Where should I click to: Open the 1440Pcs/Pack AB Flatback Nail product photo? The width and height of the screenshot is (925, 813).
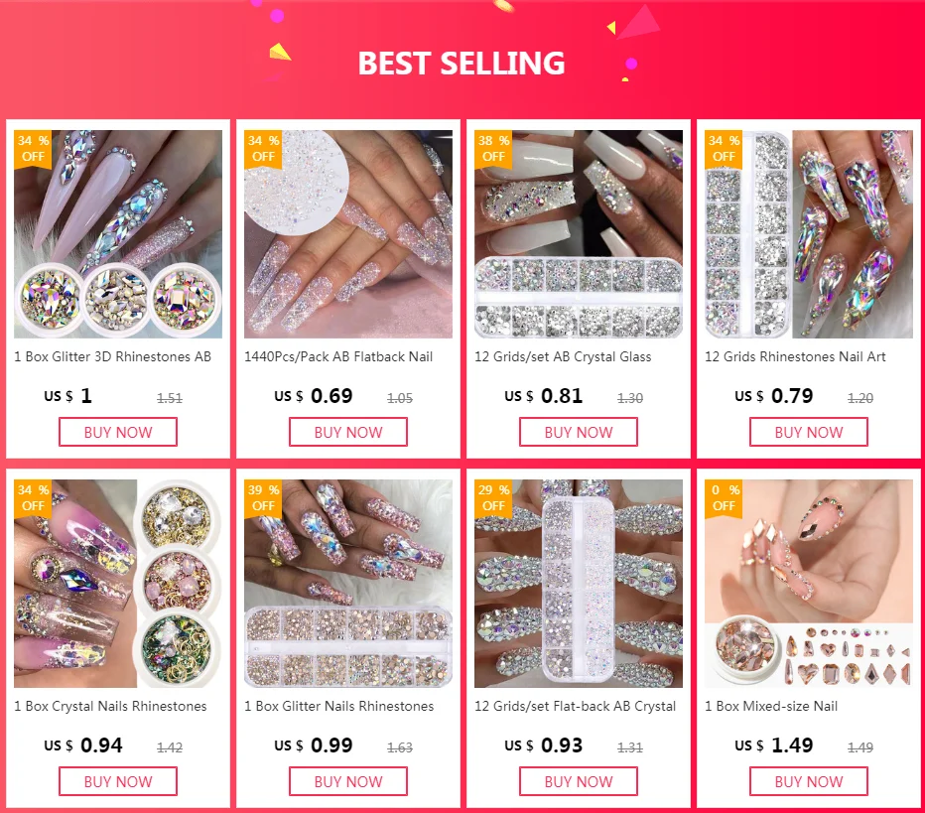(348, 234)
